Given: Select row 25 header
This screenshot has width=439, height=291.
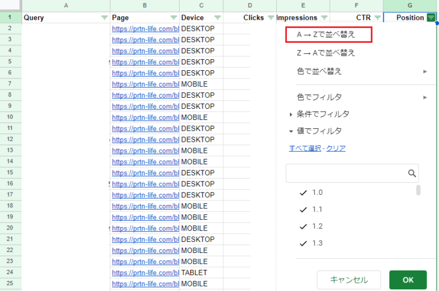Looking at the screenshot, I should click(10, 283).
